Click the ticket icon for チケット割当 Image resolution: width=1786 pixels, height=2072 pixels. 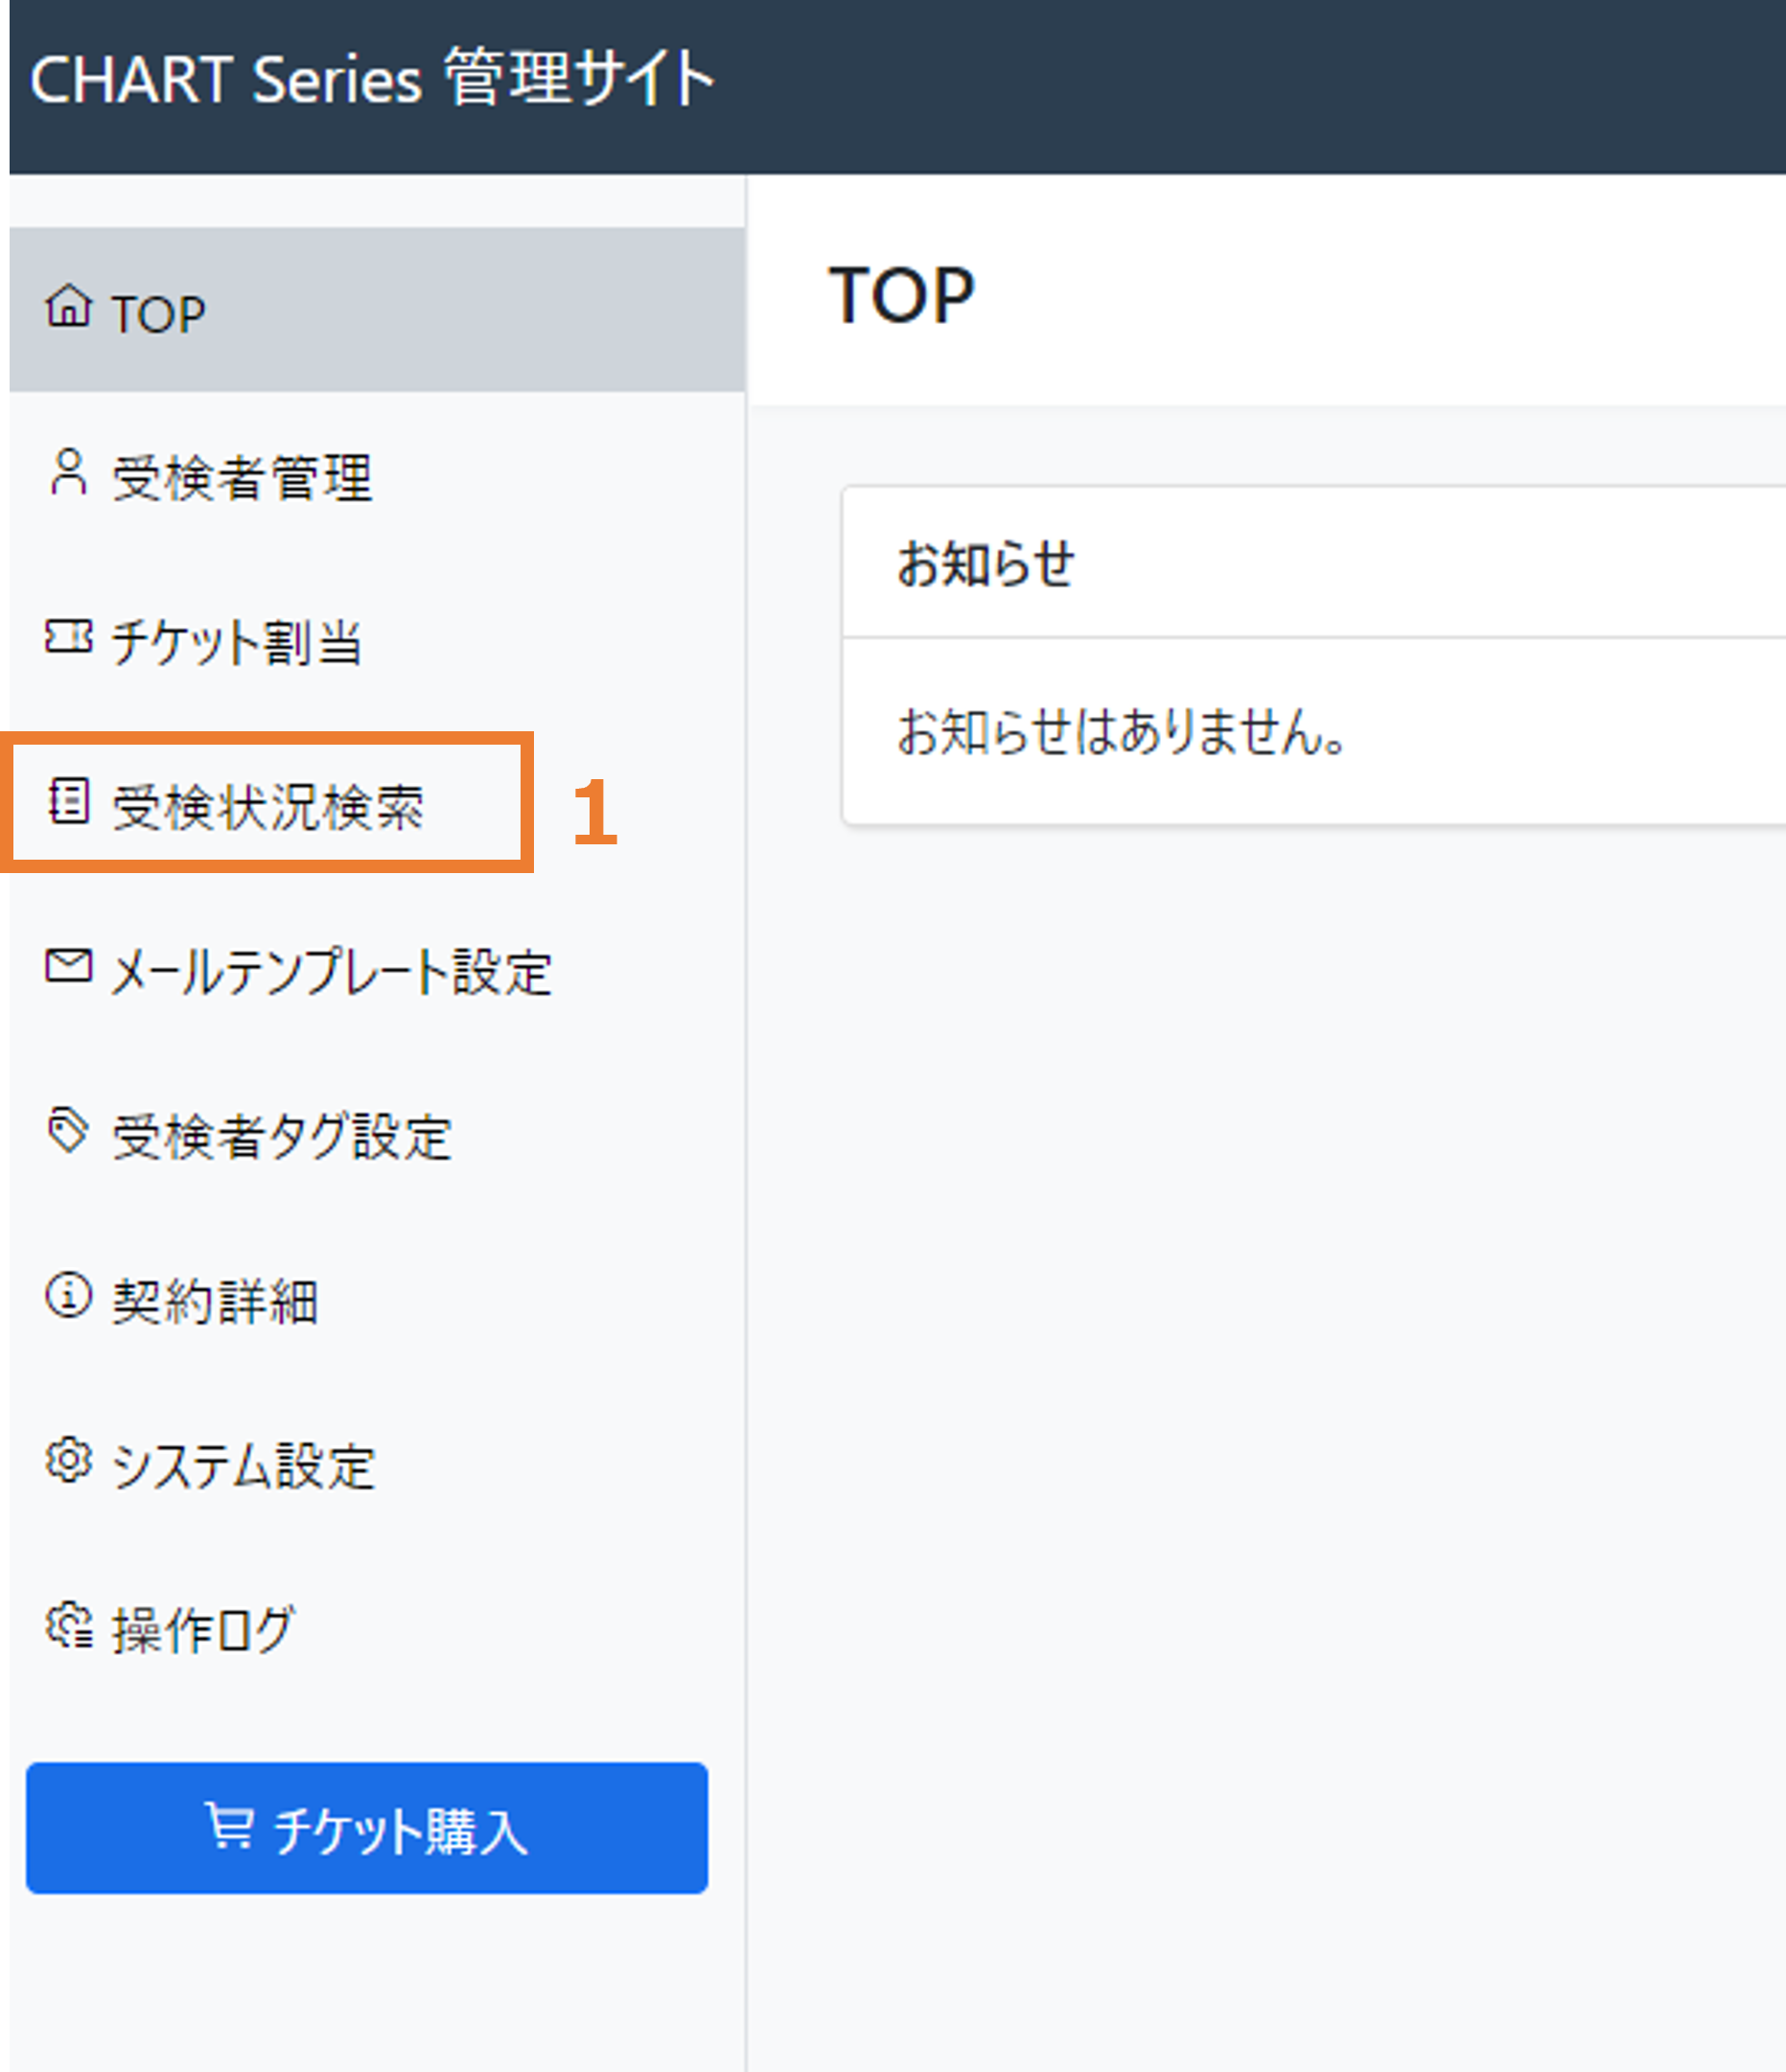pos(68,637)
